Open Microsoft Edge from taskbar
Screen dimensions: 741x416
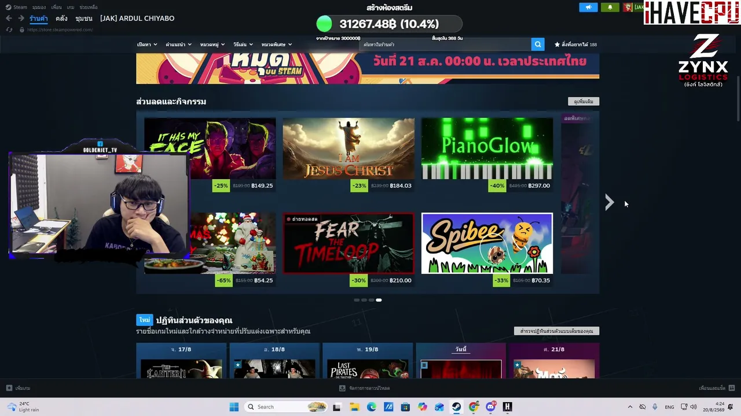coord(371,407)
